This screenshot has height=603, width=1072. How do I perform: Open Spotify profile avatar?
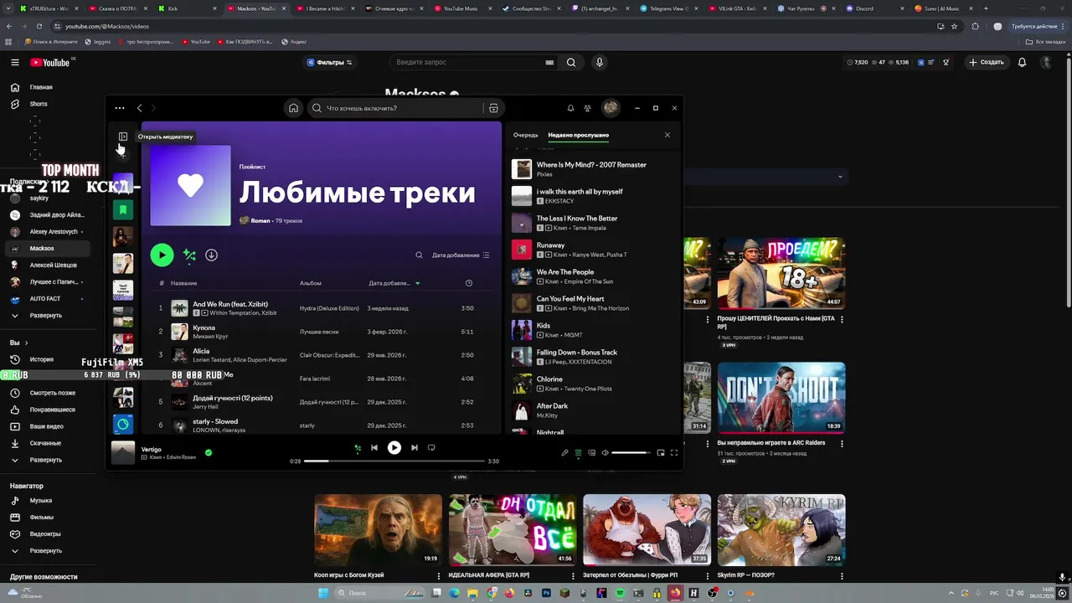pyautogui.click(x=611, y=108)
